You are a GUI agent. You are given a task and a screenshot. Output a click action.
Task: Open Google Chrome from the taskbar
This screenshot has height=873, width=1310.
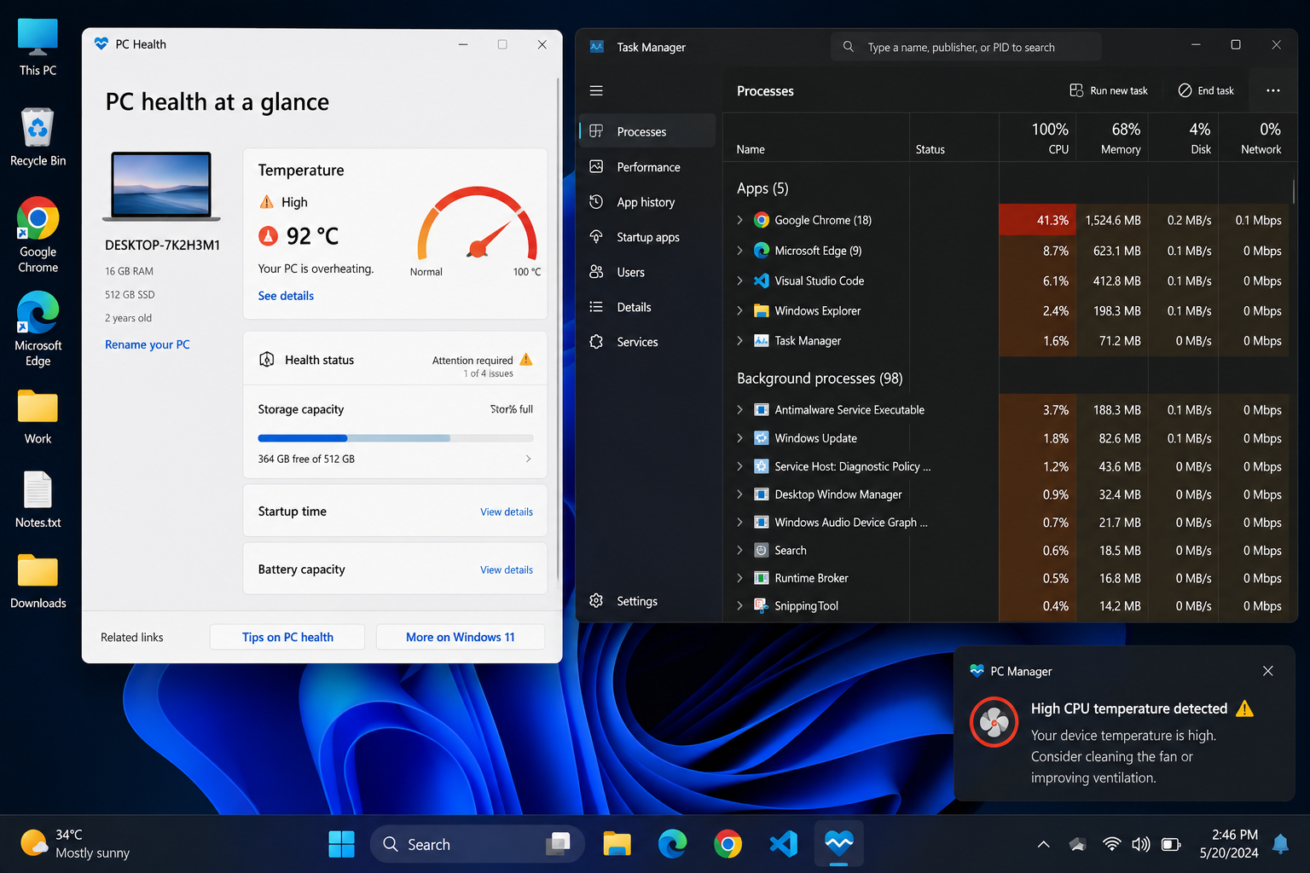point(727,844)
